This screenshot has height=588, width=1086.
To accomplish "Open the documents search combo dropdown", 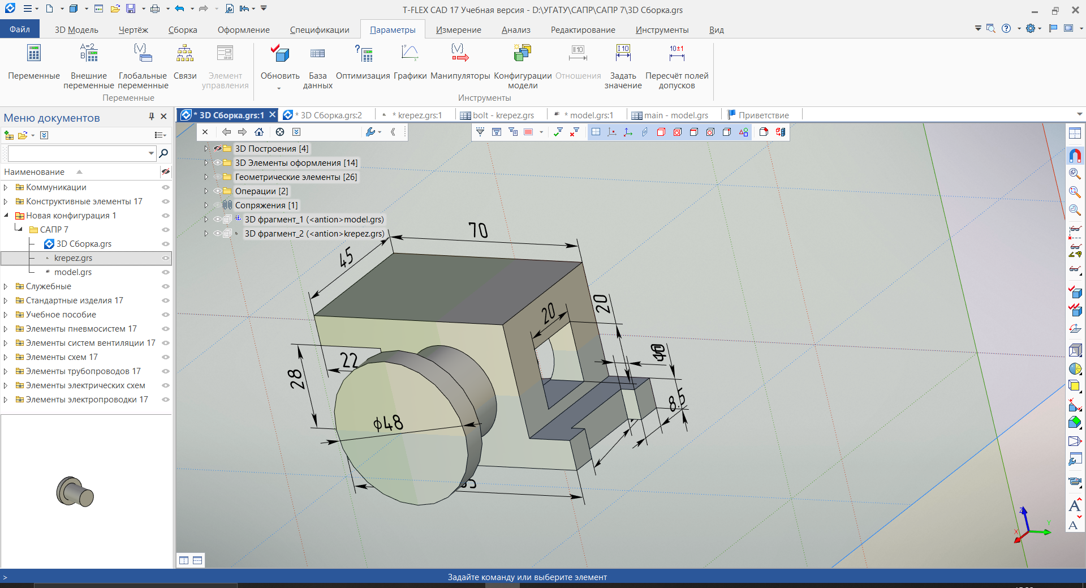I will click(x=151, y=153).
